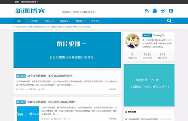Click clock icon on second article
The width and height of the screenshot is (188, 121).
42,119
